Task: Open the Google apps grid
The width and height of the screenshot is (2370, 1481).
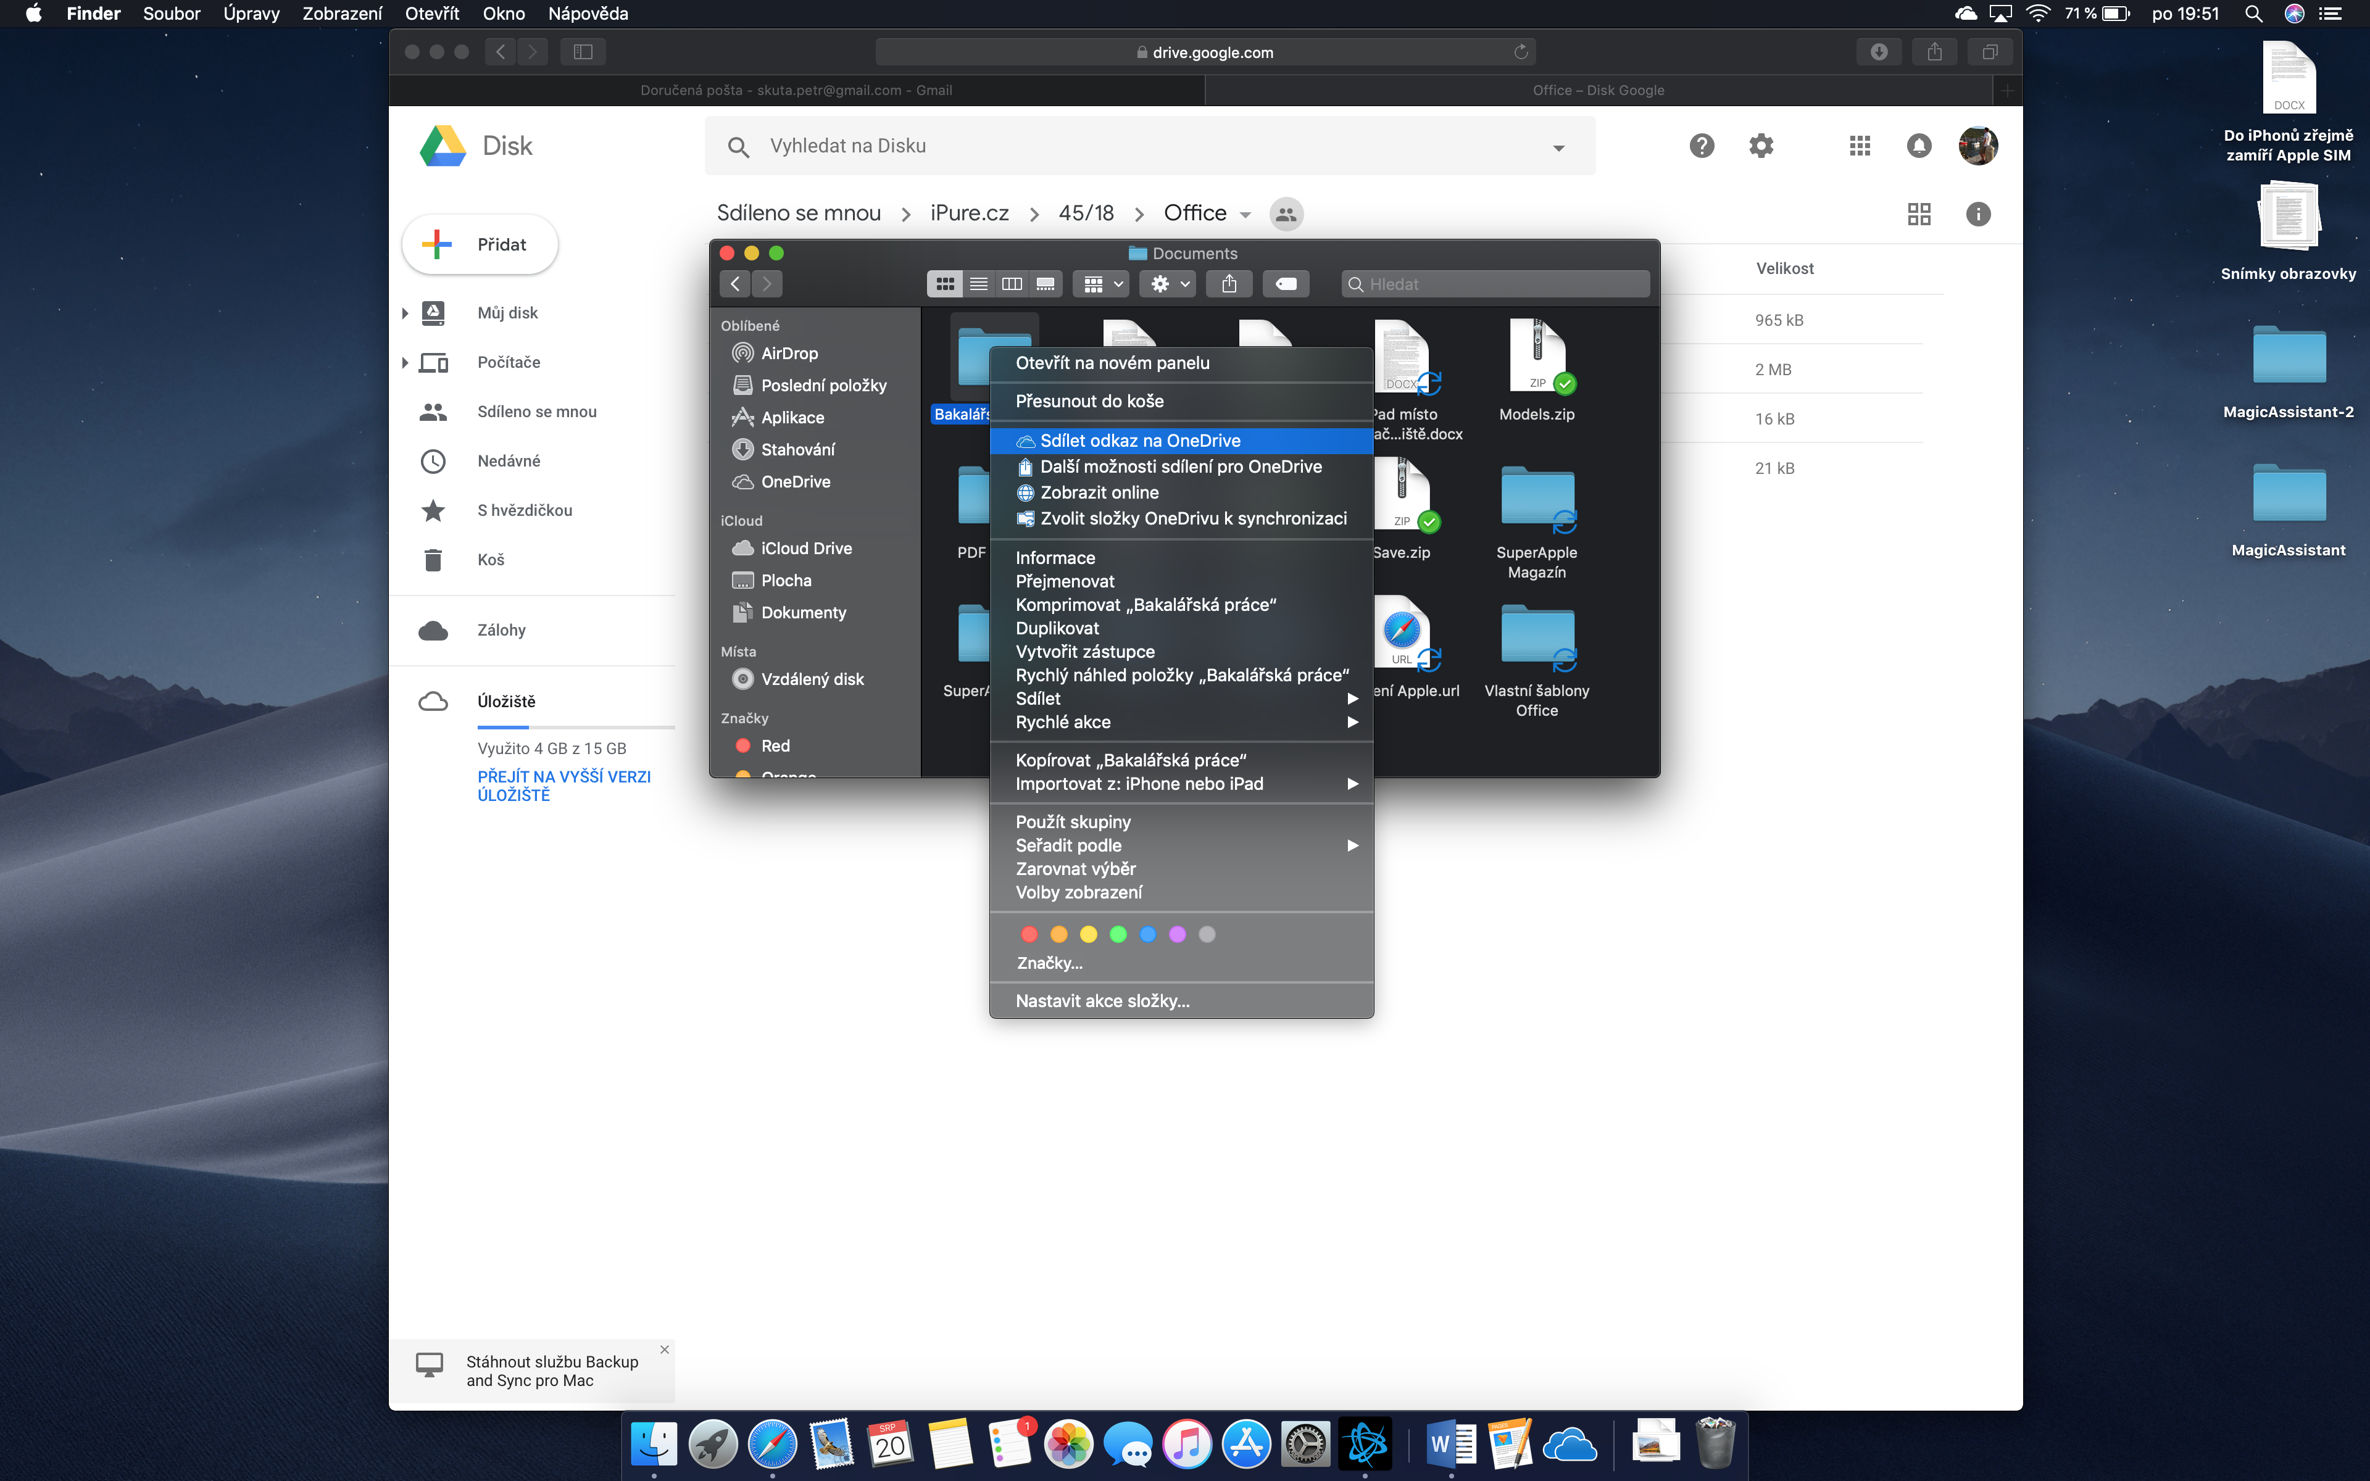Action: 1860,146
